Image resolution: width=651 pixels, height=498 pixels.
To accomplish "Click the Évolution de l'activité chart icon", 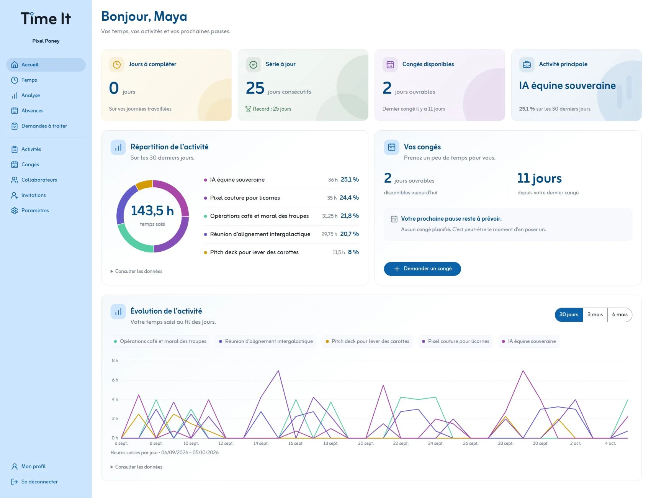I will [118, 311].
